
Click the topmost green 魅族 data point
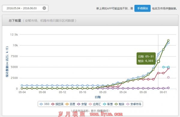[168, 40]
